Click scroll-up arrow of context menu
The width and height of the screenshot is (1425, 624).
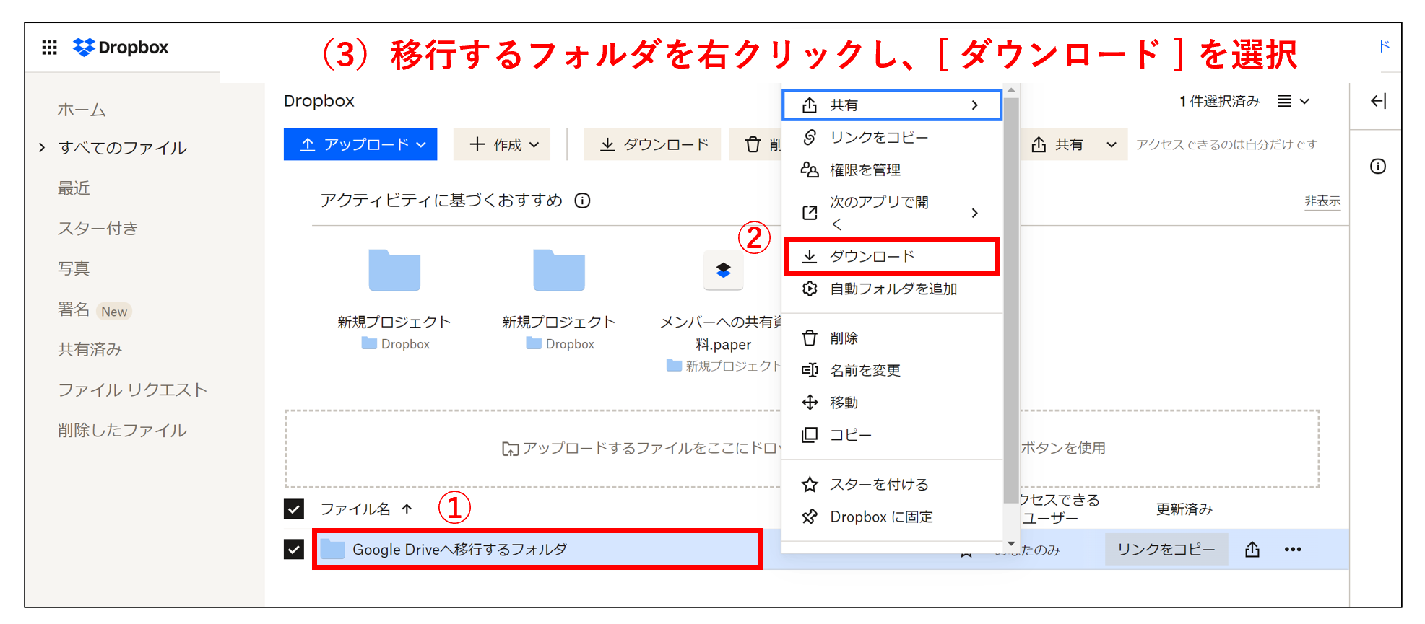[x=1011, y=90]
